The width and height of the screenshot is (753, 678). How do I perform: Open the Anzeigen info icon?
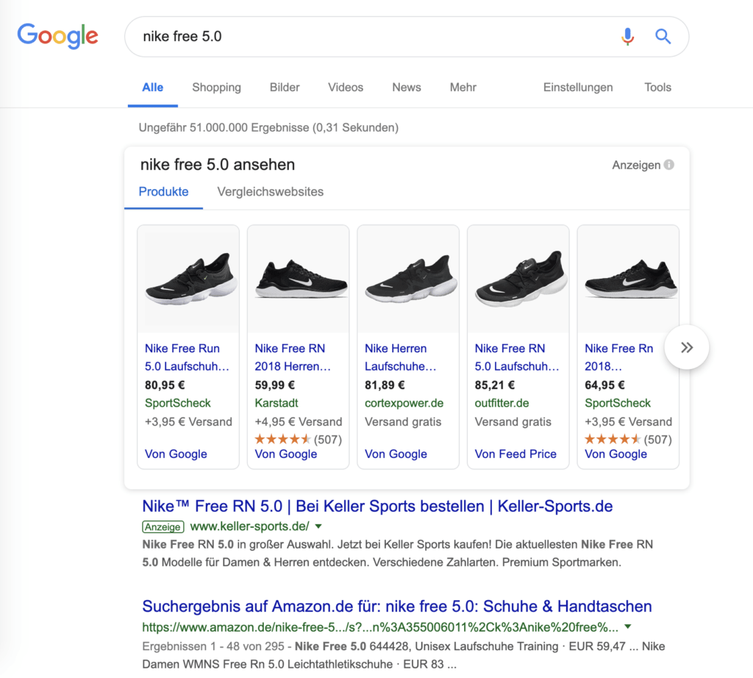[x=669, y=165]
